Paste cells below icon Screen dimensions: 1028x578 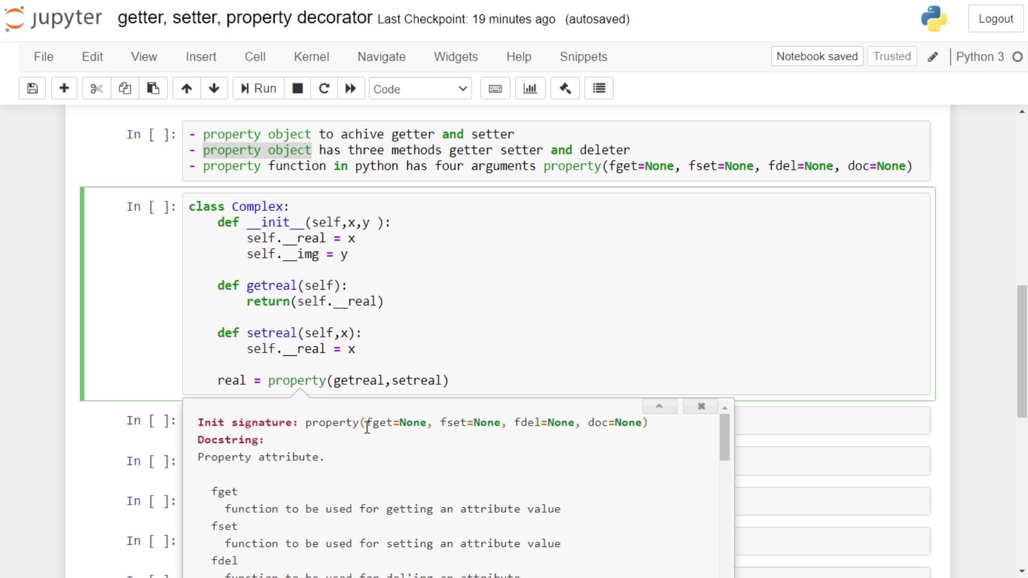coord(153,88)
